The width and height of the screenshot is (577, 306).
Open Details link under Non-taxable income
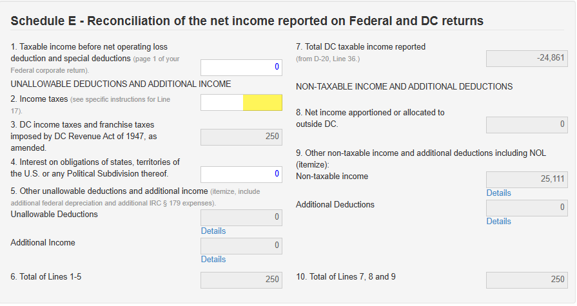[498, 193]
